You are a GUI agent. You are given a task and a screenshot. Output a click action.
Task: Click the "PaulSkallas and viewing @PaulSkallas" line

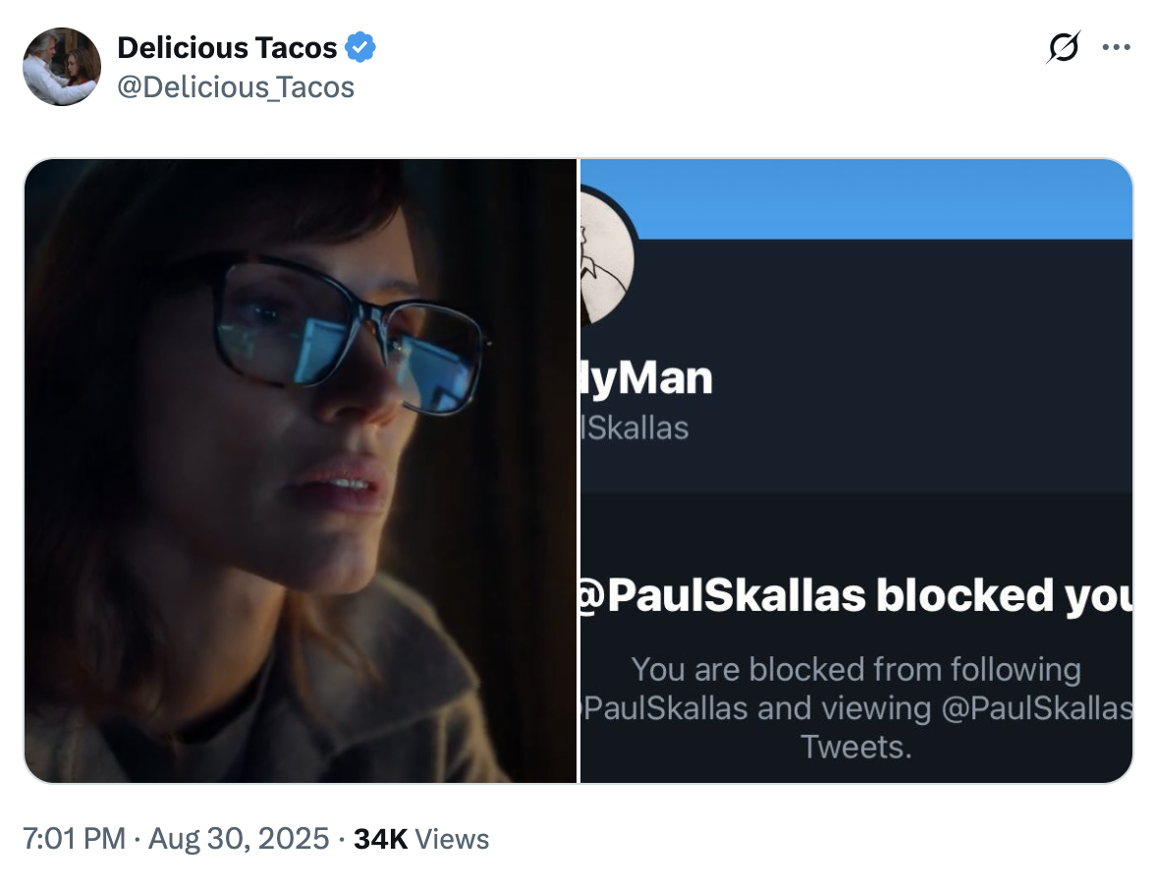(856, 709)
